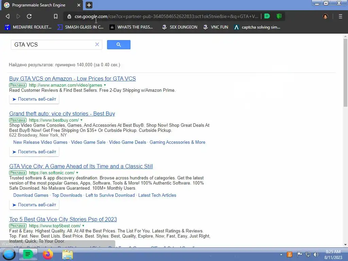348x261 pixels.
Task: Reload the page with the refresh icon
Action: pos(29,16)
